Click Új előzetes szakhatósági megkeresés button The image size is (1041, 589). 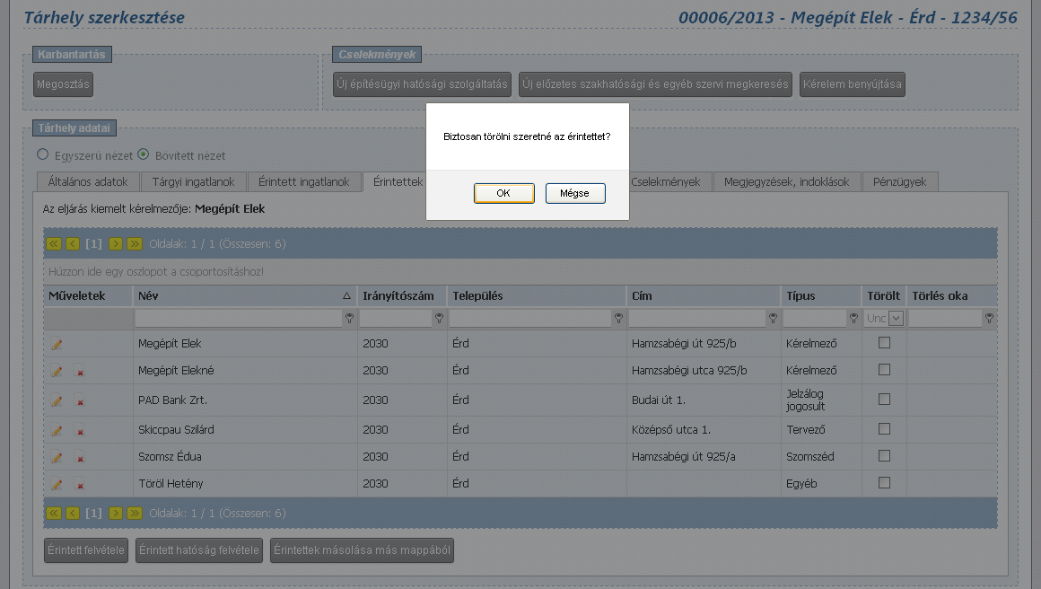coord(655,84)
